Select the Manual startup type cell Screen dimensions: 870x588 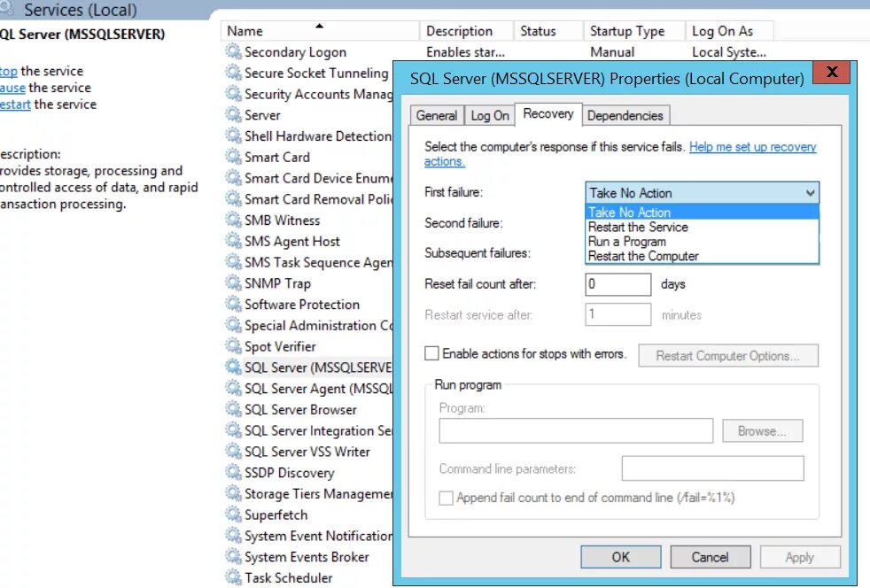[x=612, y=52]
